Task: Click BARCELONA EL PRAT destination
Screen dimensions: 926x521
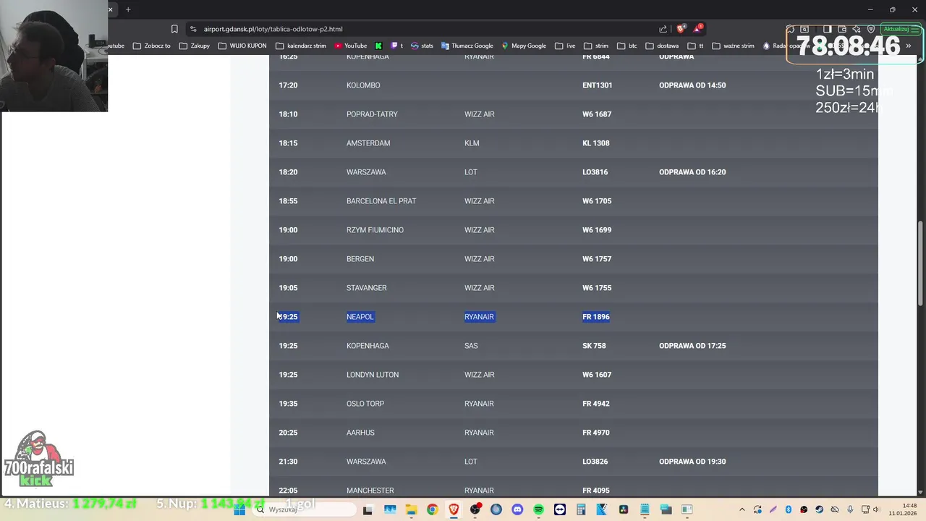Action: click(x=381, y=201)
